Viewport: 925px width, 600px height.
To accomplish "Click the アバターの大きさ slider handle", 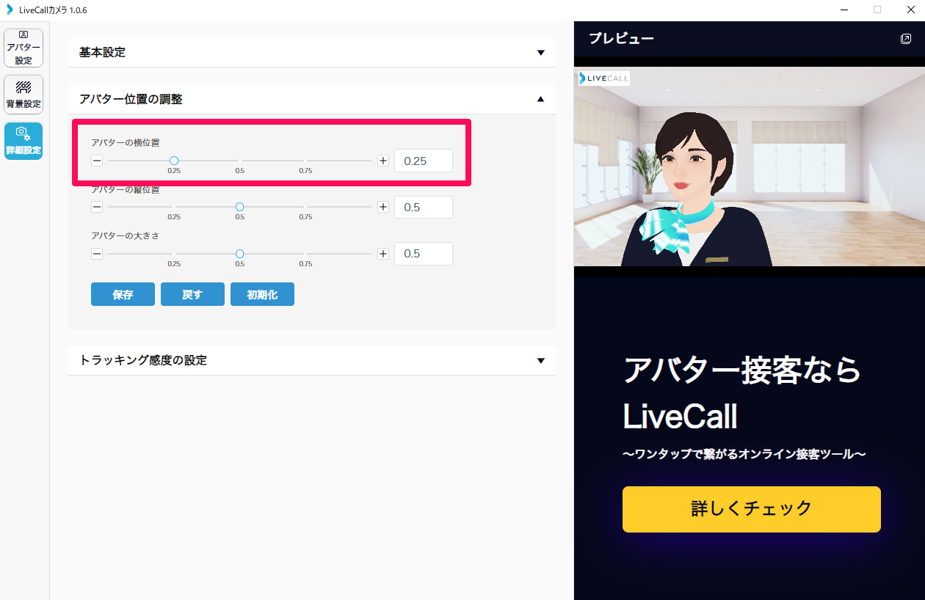I will click(240, 254).
